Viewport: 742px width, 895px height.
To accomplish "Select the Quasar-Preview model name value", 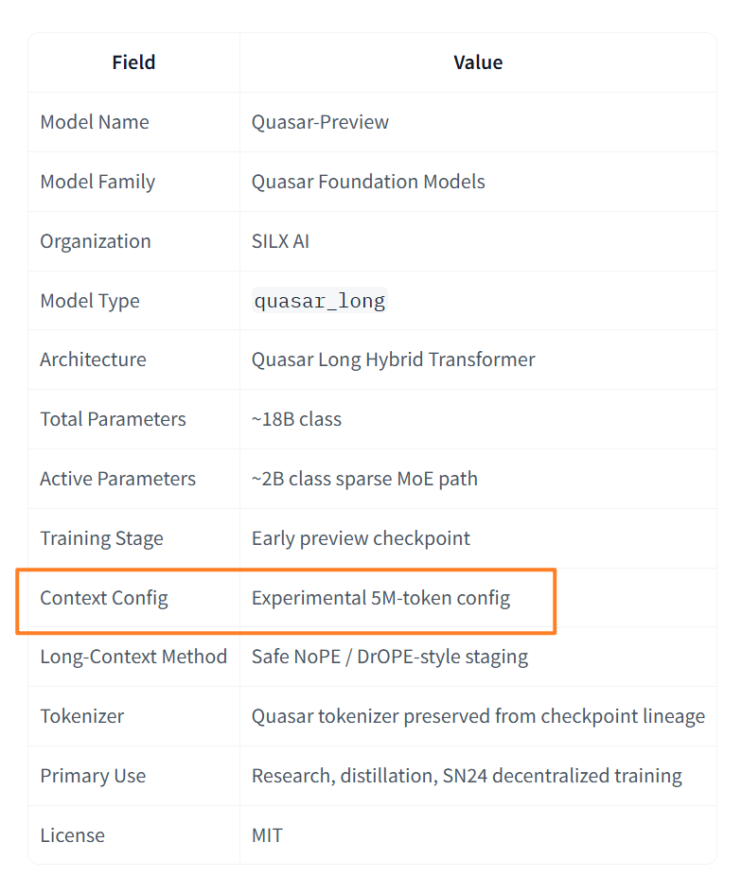I will (320, 122).
